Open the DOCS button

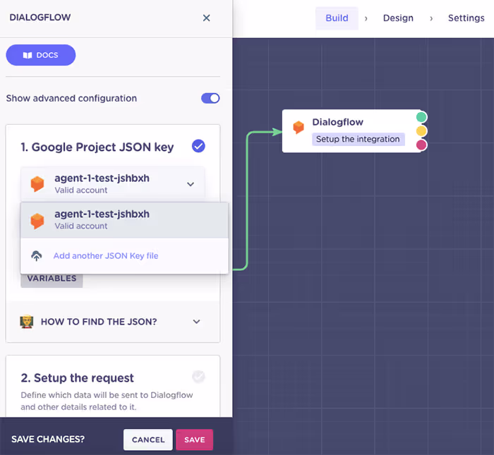coord(41,55)
